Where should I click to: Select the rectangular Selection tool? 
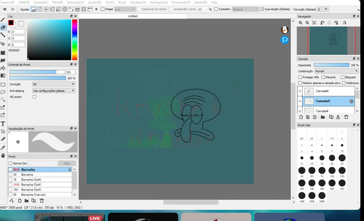[x=3, y=84]
